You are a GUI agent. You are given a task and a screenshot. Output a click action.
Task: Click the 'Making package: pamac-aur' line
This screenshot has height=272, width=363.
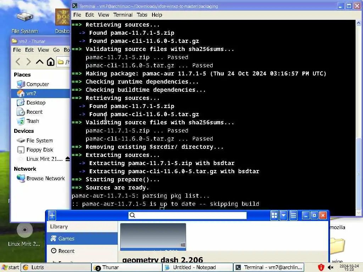click(x=199, y=74)
